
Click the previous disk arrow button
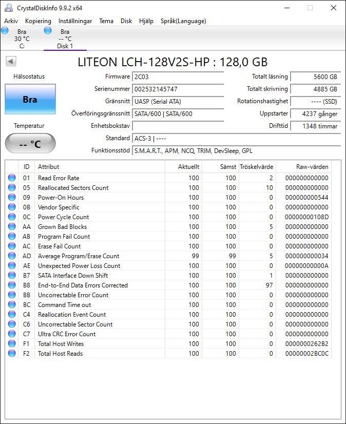pos(11,62)
